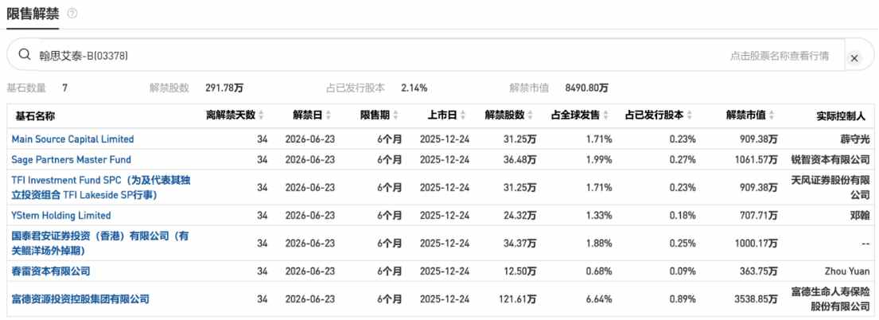Viewport: 879px width, 320px height.
Task: Click 0.09% issued share cell
Action: click(x=684, y=271)
